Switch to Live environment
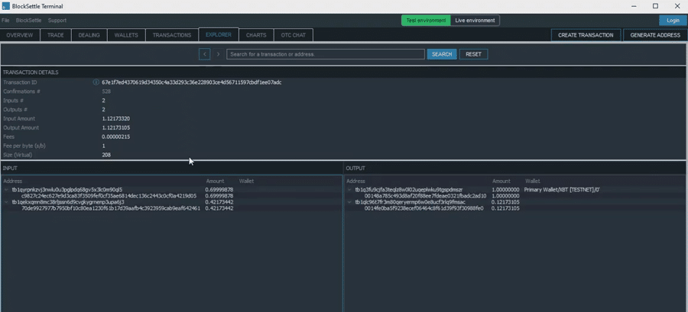Viewport: 688px width, 312px height. click(475, 21)
